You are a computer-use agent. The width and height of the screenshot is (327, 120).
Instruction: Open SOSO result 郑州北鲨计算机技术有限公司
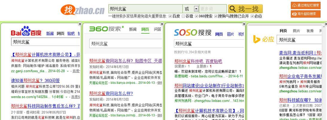209,111
